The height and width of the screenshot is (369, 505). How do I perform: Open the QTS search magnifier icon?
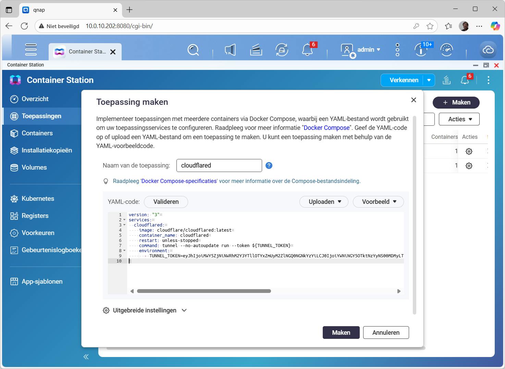(193, 50)
